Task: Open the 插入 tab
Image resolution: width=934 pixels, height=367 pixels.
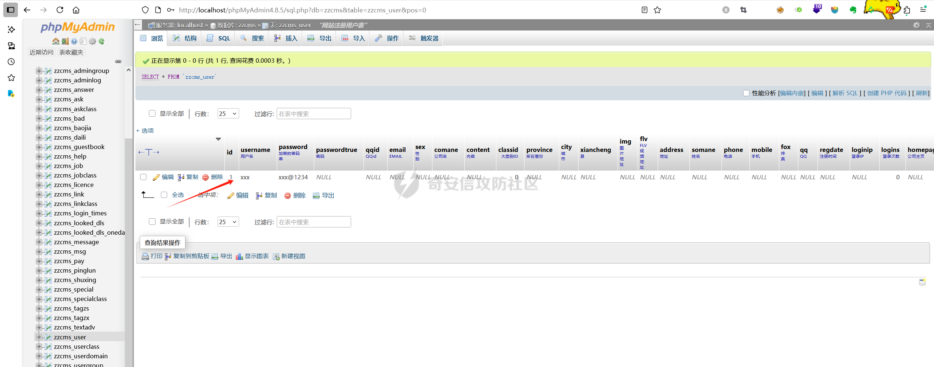Action: pyautogui.click(x=285, y=38)
